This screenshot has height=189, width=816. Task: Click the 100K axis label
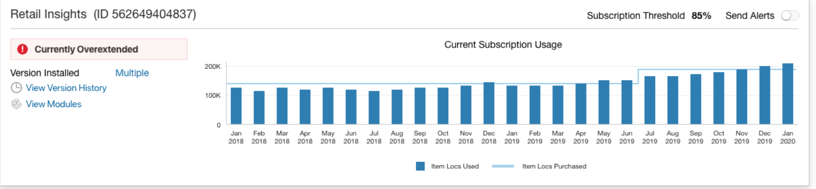tap(212, 95)
